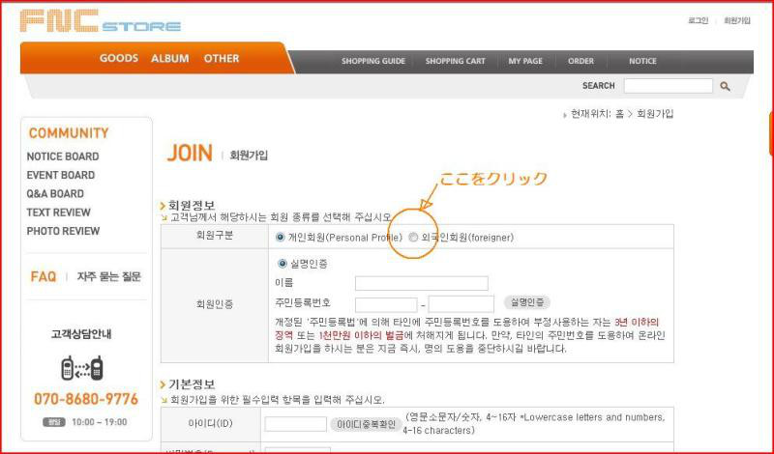Click the 로그인 link at top
Screen dimensions: 774x454
698,20
